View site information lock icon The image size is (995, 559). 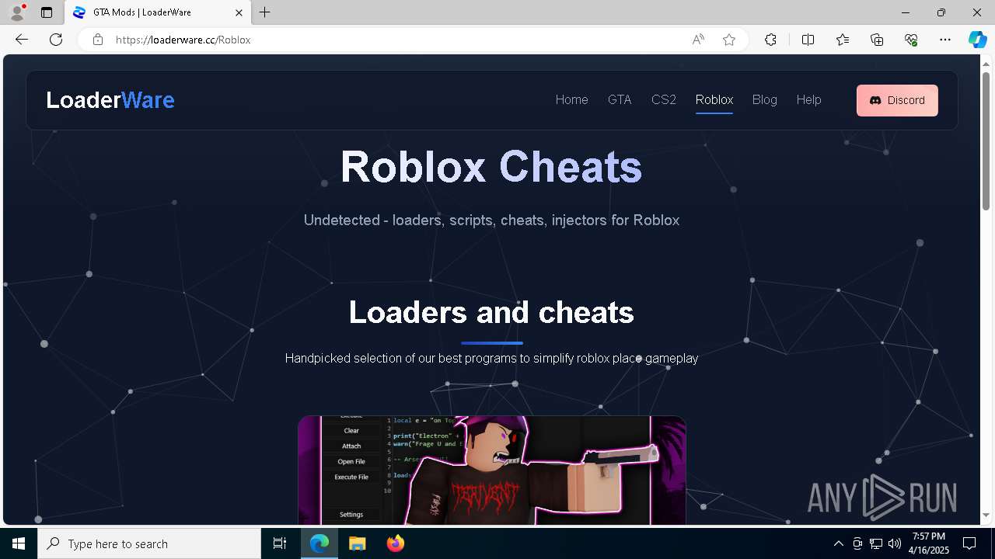point(98,40)
